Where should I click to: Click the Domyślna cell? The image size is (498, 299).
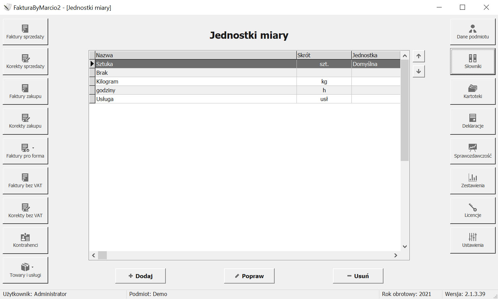(376, 64)
